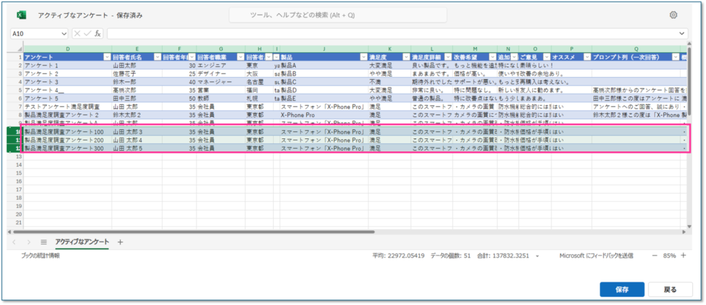Screen dimensions: 706x305
Task: Zoom in with the plus icon
Action: [683, 255]
